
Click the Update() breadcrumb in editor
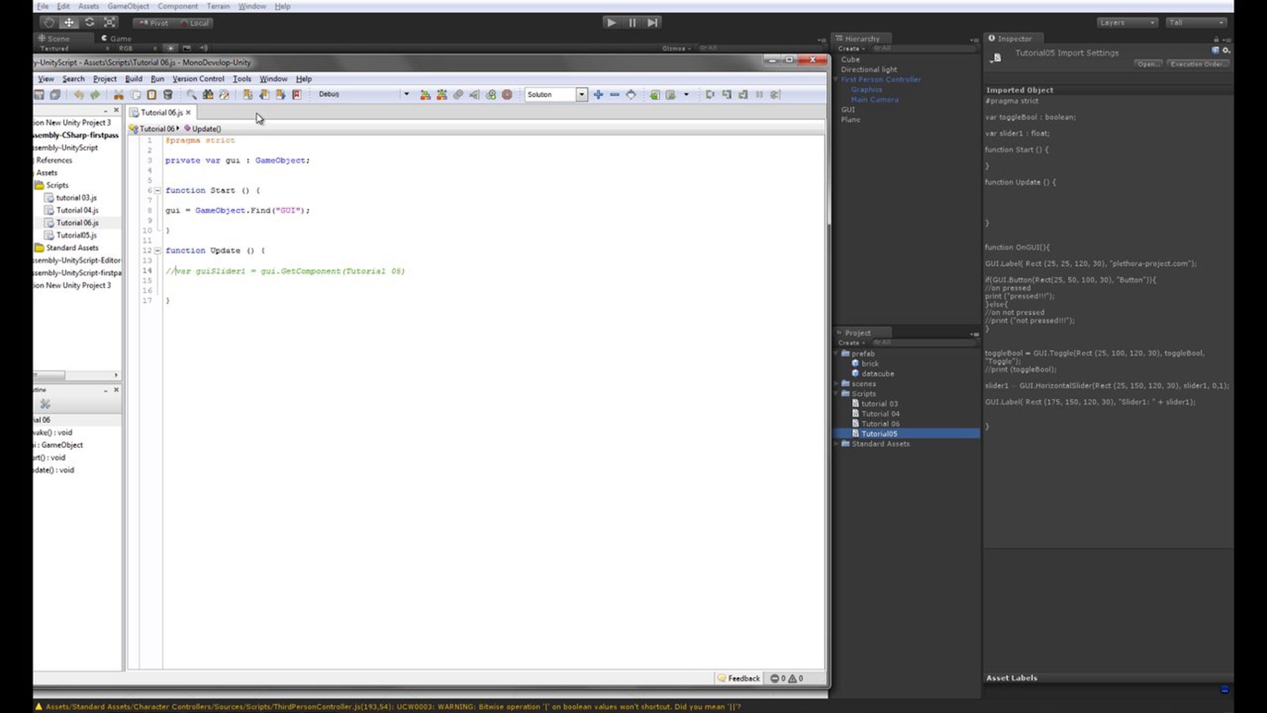click(x=203, y=128)
